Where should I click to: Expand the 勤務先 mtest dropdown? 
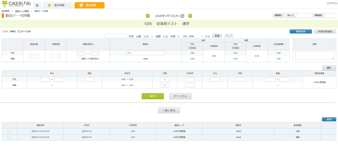[145, 53]
